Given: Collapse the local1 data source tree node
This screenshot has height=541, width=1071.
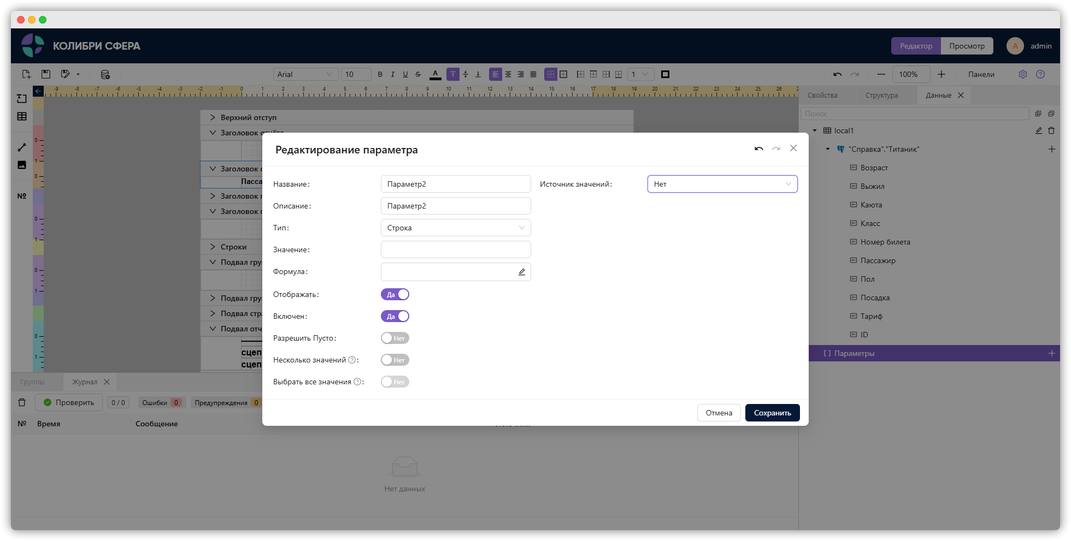Looking at the screenshot, I should pos(815,130).
